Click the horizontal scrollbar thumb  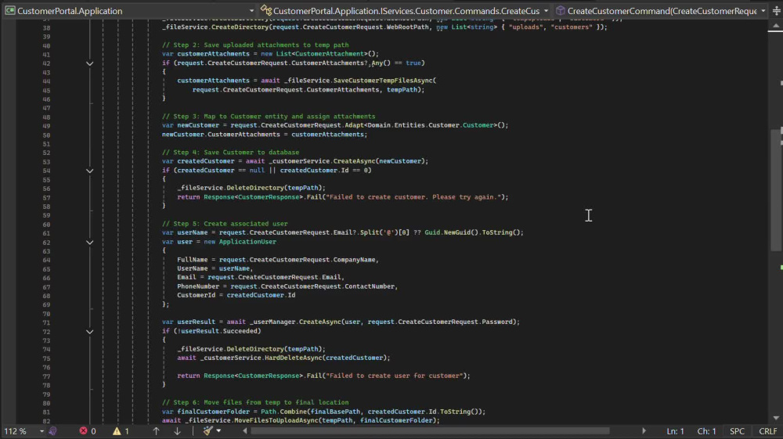[430, 431]
